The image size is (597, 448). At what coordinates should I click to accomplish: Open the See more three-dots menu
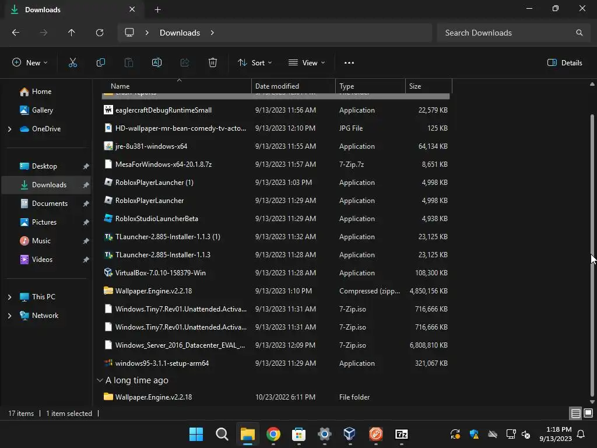[349, 63]
